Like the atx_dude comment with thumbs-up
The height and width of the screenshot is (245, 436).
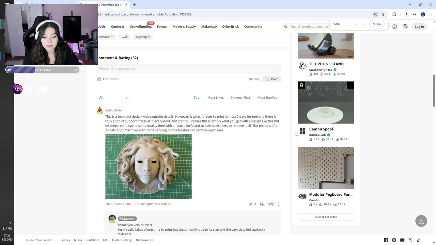[251, 204]
